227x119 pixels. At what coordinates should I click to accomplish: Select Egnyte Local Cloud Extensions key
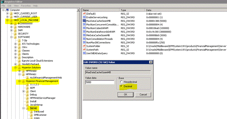pyautogui.click(x=37, y=61)
